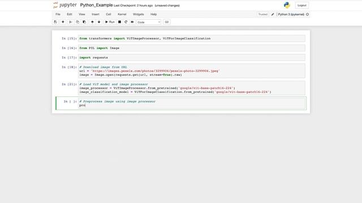Click the Trusted notebook button
Image resolution: width=362 pixels, height=203 pixels.
(x=262, y=14)
